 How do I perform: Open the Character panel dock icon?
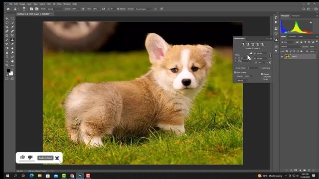coord(276,46)
